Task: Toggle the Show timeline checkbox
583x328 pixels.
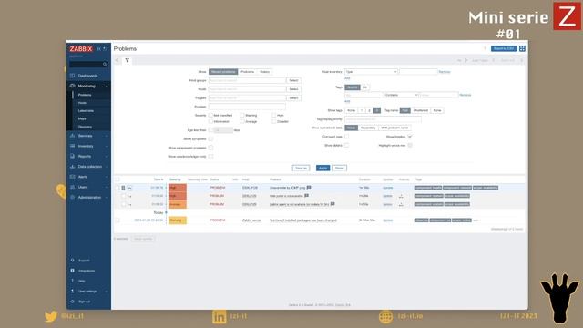Action: point(410,137)
